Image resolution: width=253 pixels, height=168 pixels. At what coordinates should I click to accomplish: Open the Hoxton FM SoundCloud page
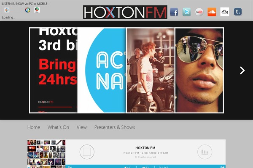(212, 12)
